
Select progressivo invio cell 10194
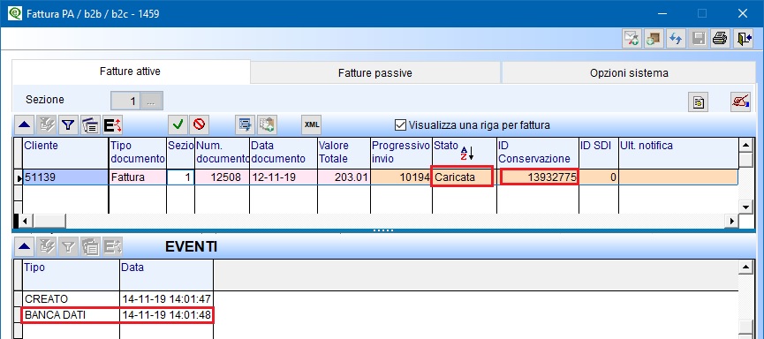point(401,177)
